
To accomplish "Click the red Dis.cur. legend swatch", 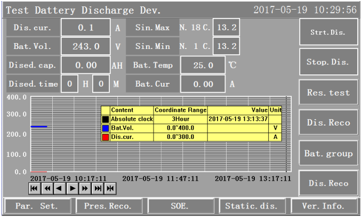I will click(106, 137).
